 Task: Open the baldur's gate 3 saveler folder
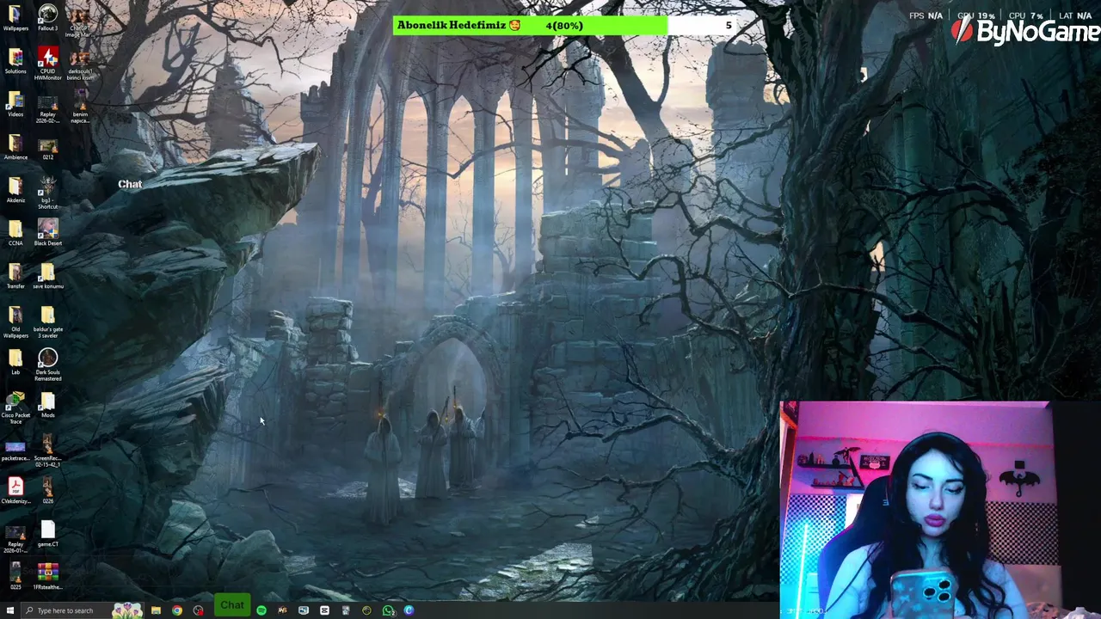[x=47, y=322]
